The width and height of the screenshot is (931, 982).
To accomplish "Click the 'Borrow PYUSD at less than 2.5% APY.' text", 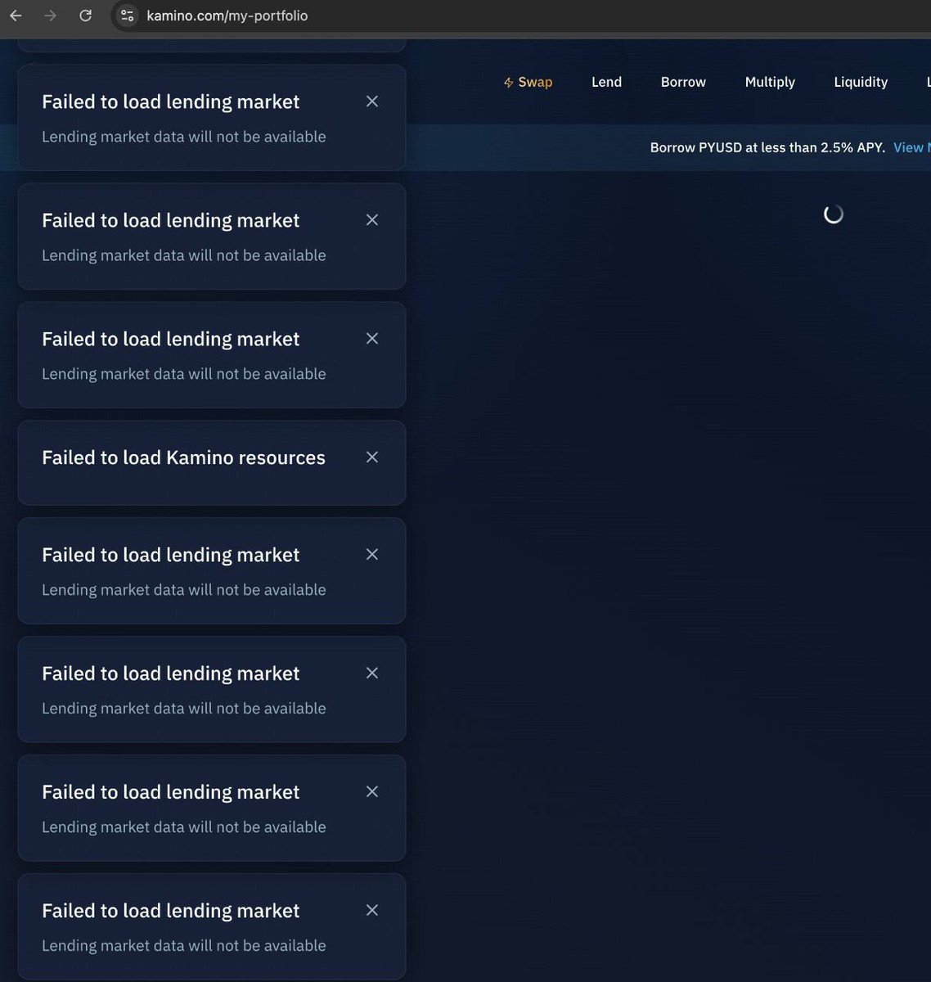I will click(x=767, y=147).
